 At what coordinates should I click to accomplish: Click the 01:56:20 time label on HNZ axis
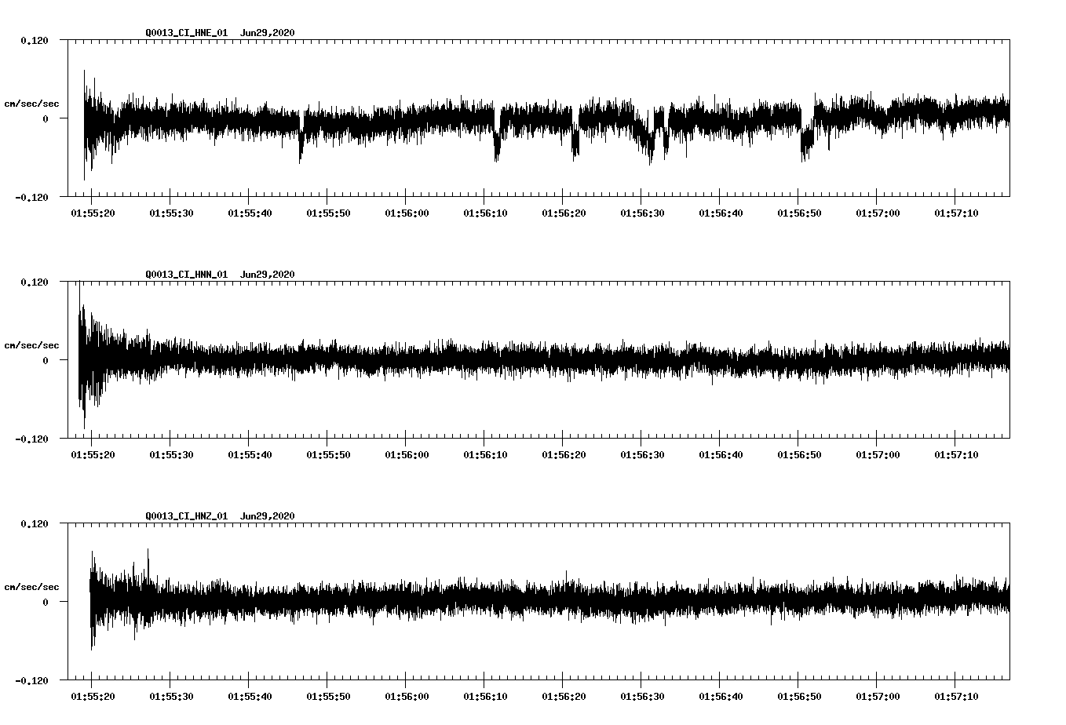[563, 696]
